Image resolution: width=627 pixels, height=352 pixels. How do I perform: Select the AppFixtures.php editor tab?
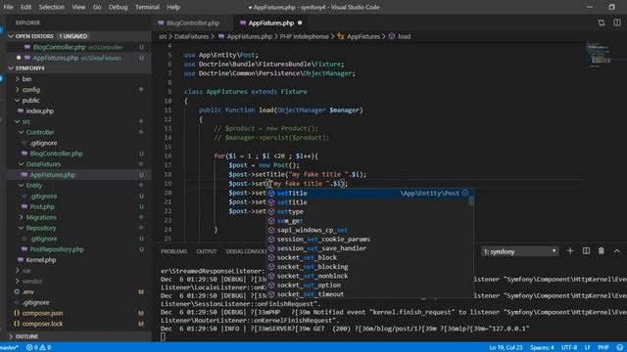point(270,23)
